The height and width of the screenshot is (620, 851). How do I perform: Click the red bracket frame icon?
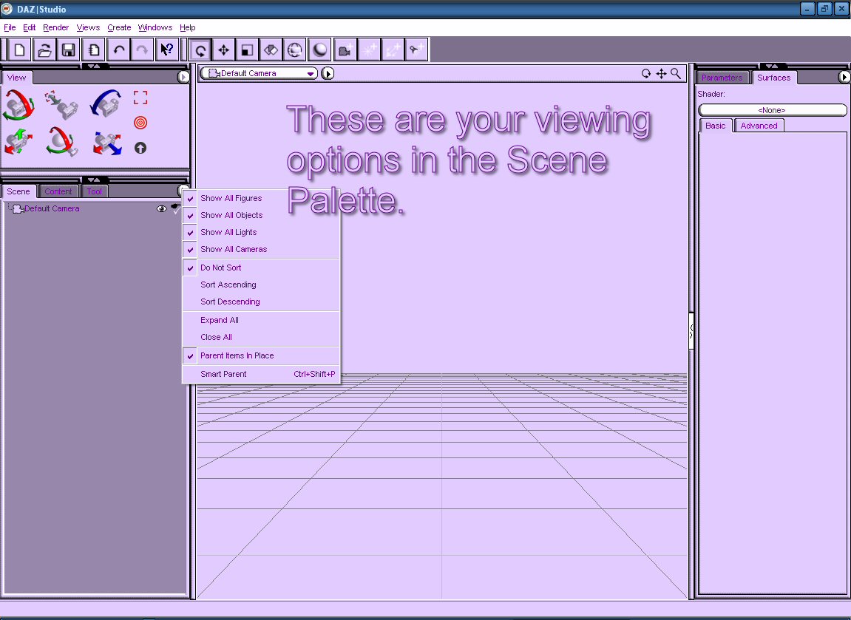point(140,98)
